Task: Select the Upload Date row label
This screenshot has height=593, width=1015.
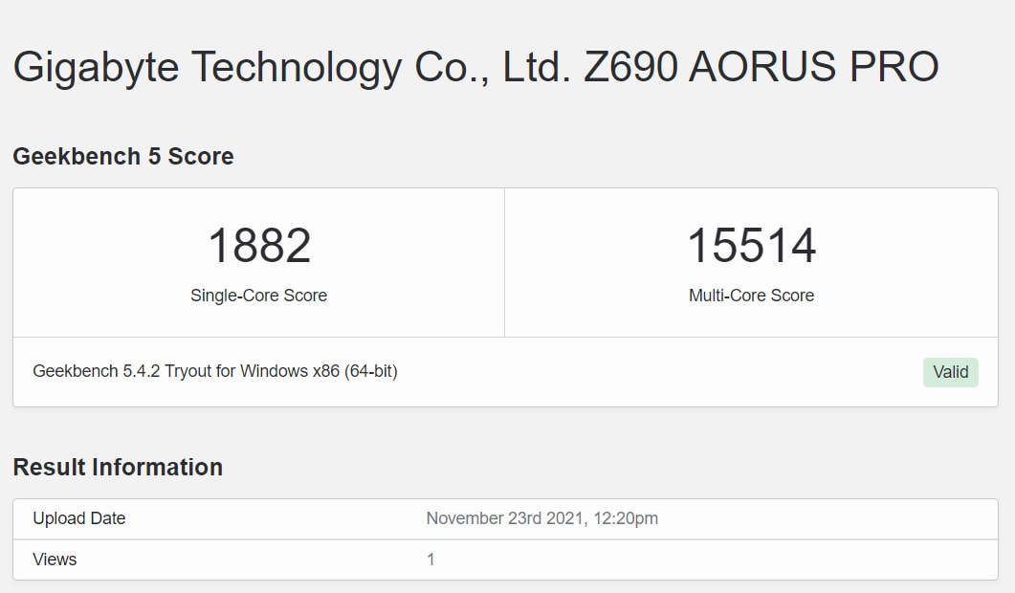Action: [x=79, y=518]
